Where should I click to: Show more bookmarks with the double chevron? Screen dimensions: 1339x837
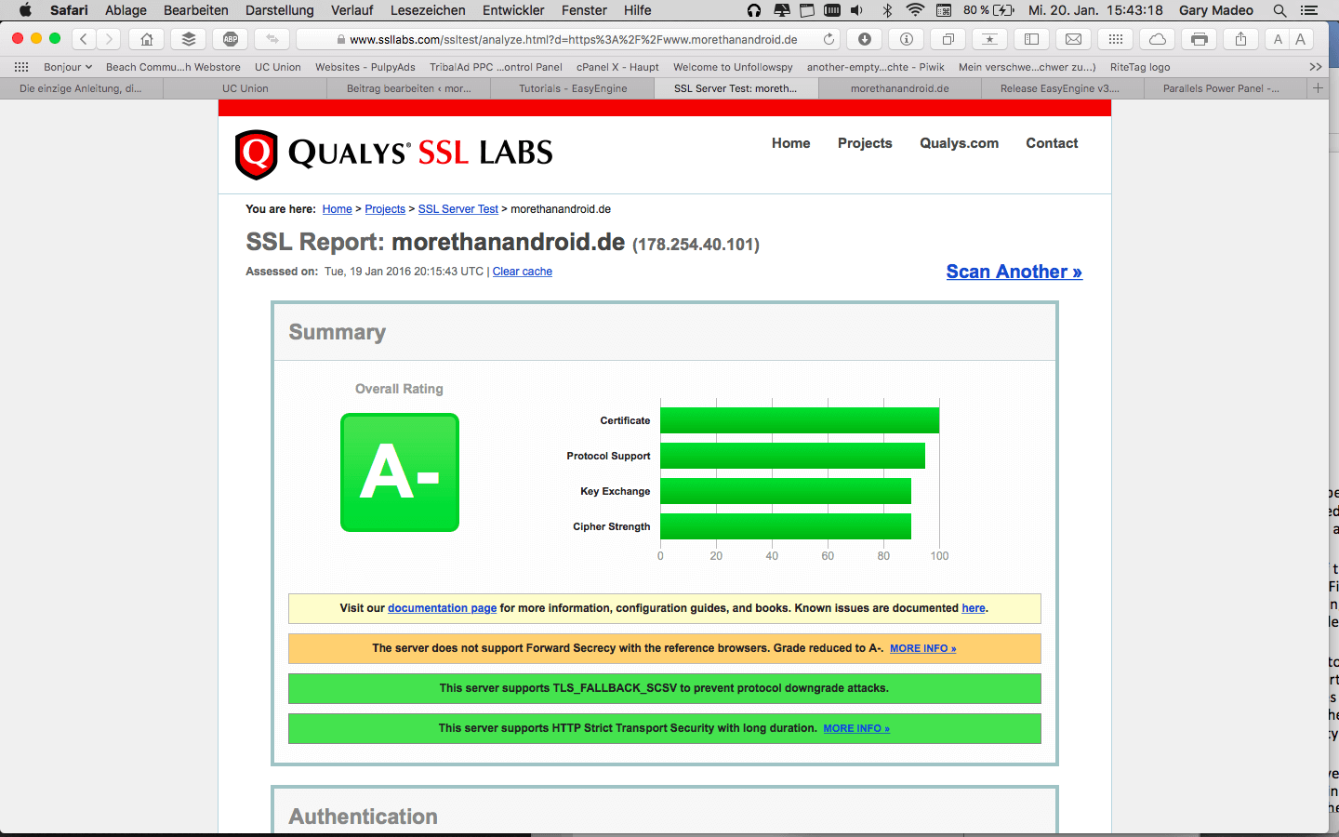click(x=1316, y=67)
